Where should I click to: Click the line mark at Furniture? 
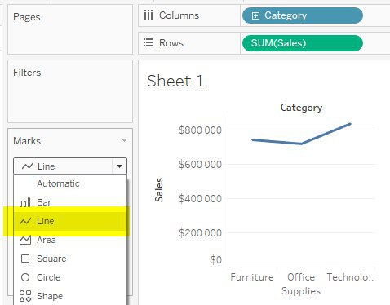(x=253, y=140)
